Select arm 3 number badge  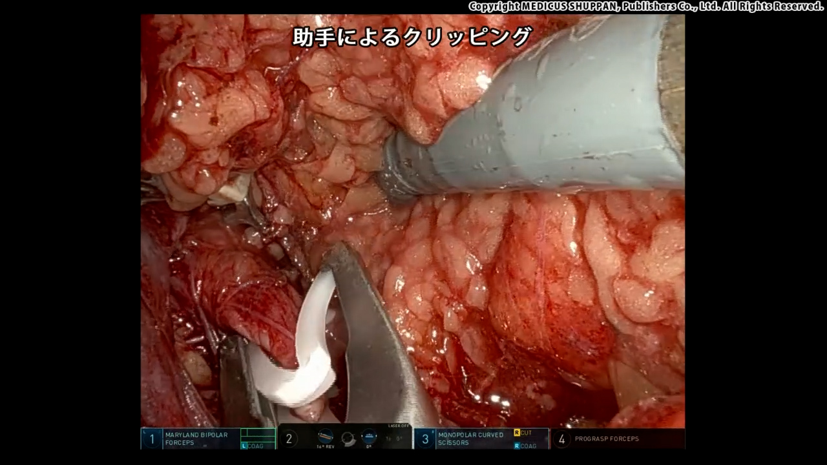click(x=425, y=439)
